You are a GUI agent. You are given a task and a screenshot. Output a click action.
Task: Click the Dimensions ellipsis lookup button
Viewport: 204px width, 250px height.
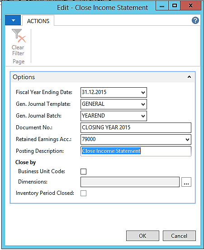coord(186,182)
